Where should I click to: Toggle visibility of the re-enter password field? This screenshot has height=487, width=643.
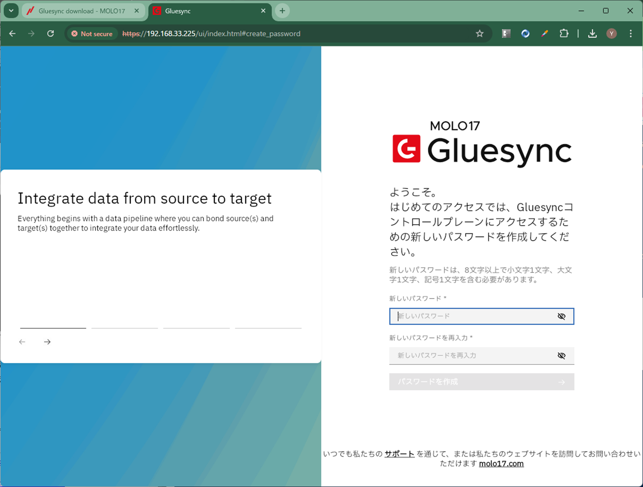click(x=561, y=356)
